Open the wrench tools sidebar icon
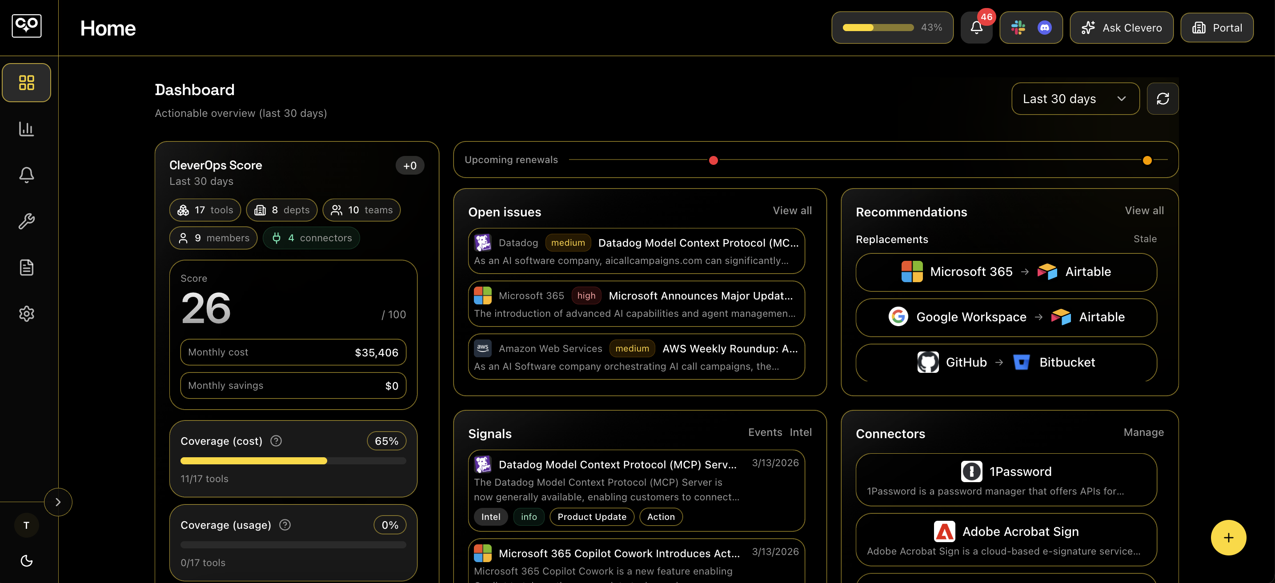The image size is (1275, 583). (x=26, y=221)
